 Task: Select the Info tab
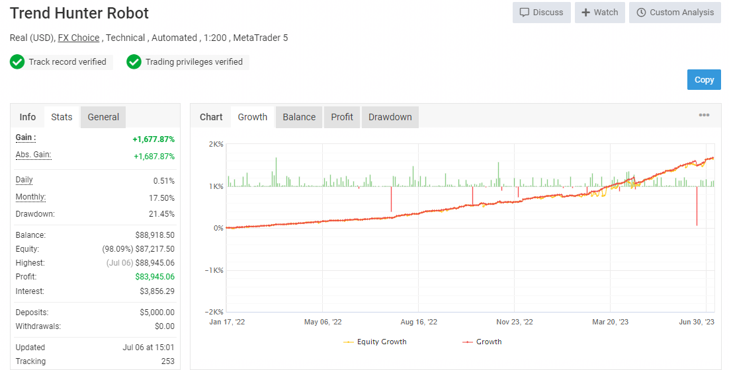(27, 117)
